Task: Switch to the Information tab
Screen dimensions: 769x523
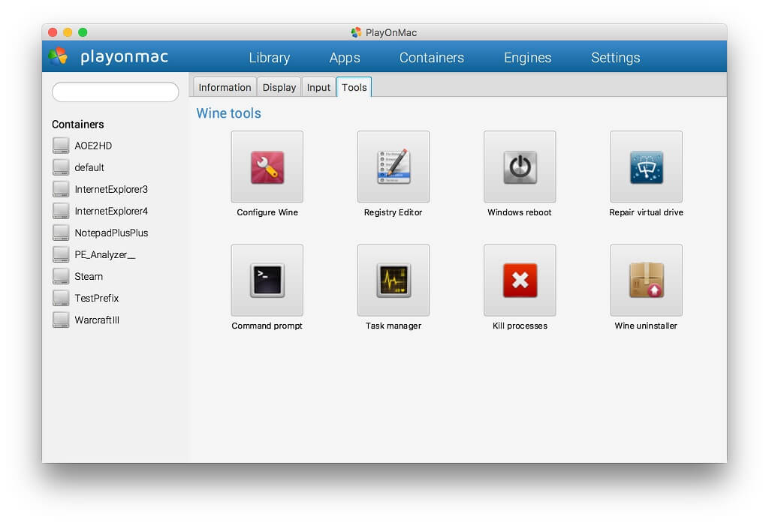Action: point(225,87)
